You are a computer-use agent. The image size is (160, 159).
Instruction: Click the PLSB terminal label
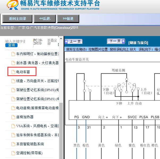point(155,117)
